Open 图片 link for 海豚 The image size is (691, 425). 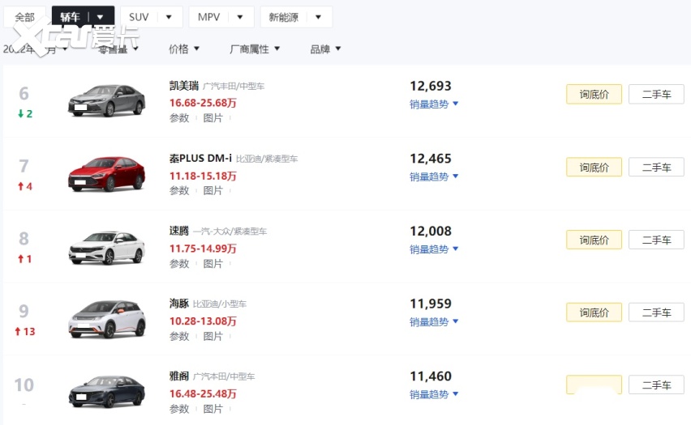click(212, 336)
